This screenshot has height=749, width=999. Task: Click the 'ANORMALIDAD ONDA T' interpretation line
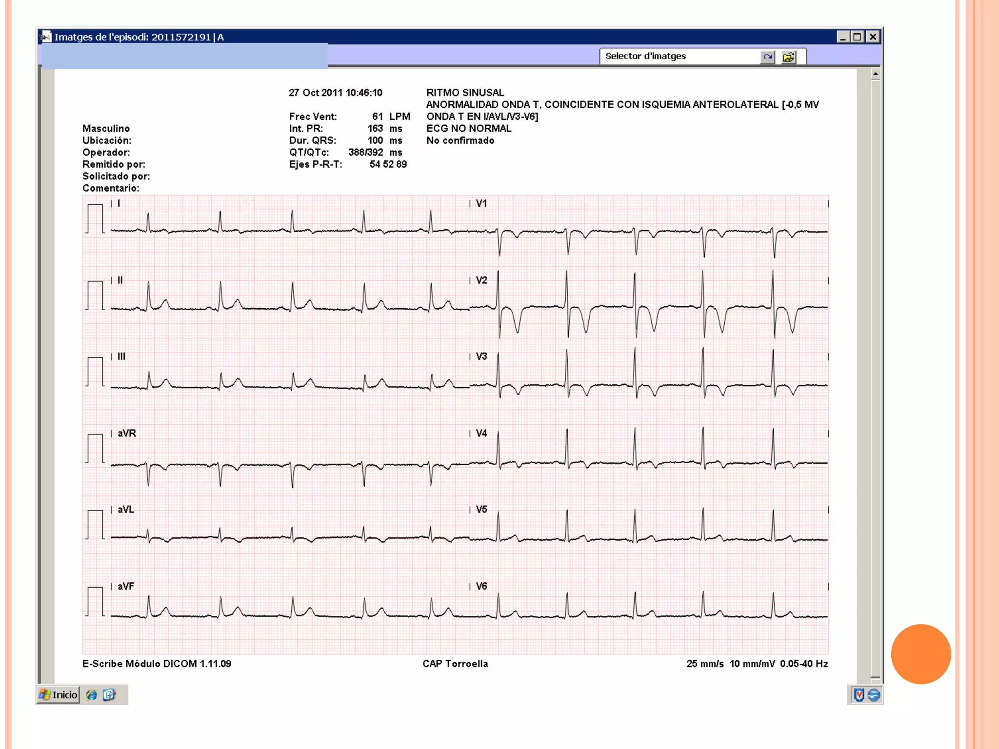(622, 105)
